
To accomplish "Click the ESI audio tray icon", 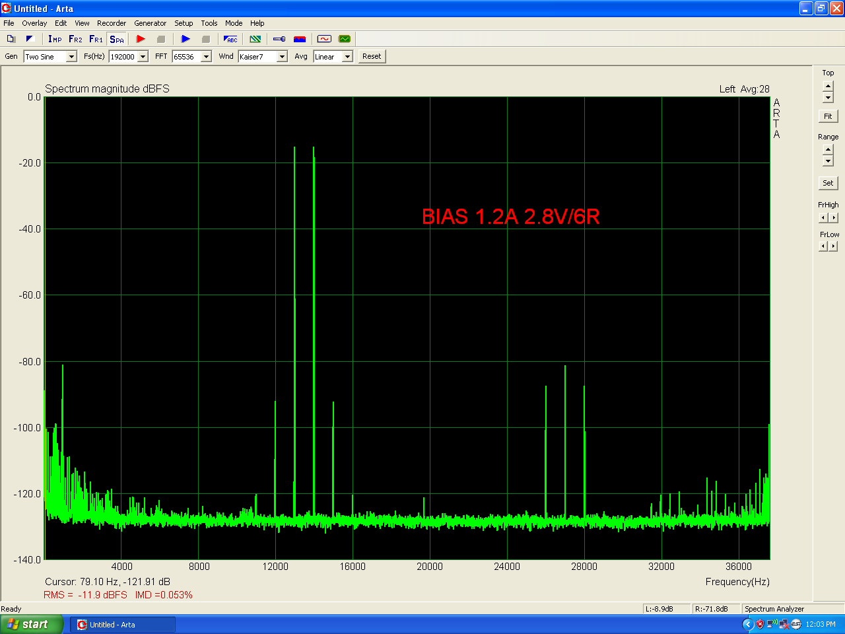I will click(x=796, y=624).
